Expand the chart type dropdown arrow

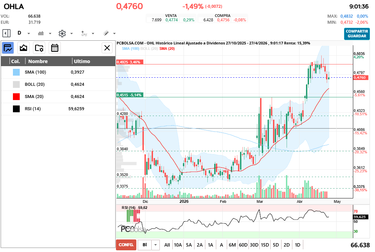tap(50, 34)
